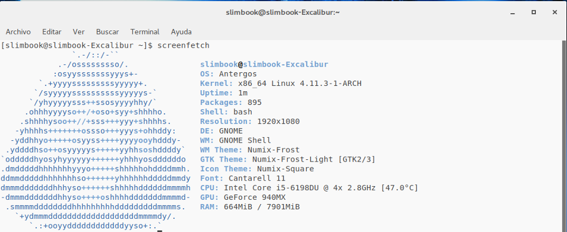Click the CPU Intel Core i5 line
567x232 pixels.
pyautogui.click(x=309, y=188)
